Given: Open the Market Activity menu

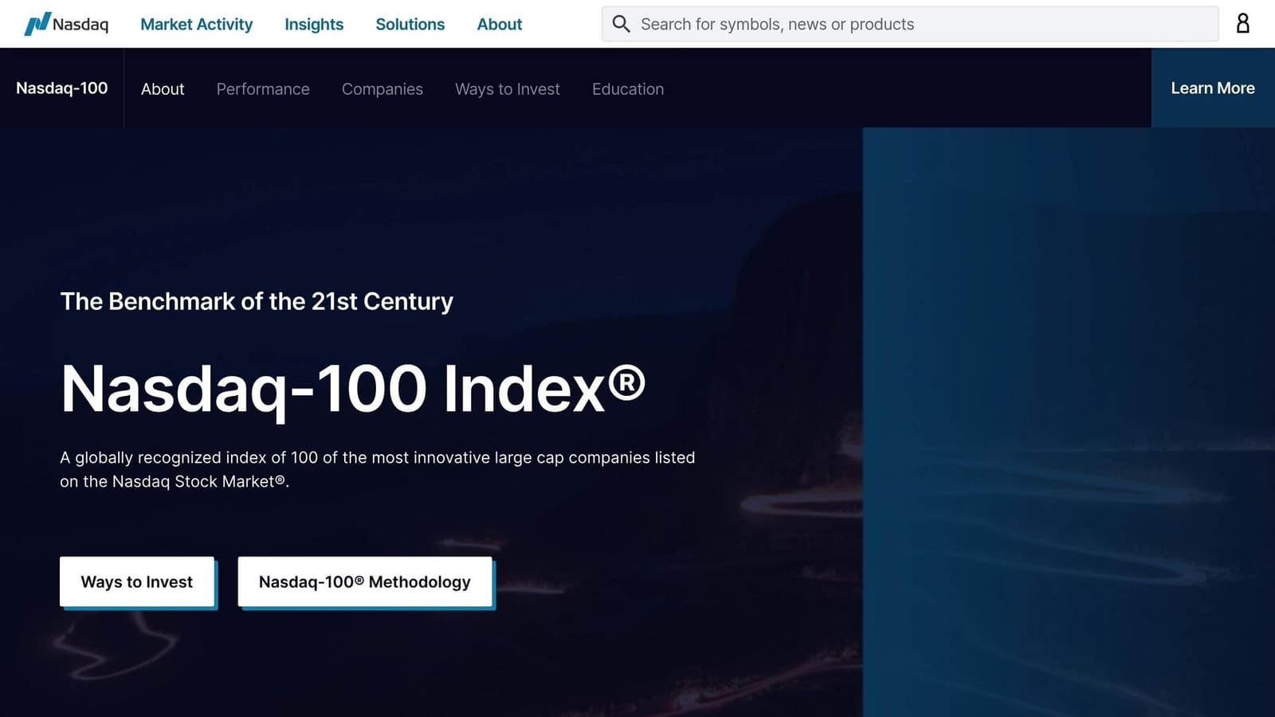Looking at the screenshot, I should coord(196,24).
